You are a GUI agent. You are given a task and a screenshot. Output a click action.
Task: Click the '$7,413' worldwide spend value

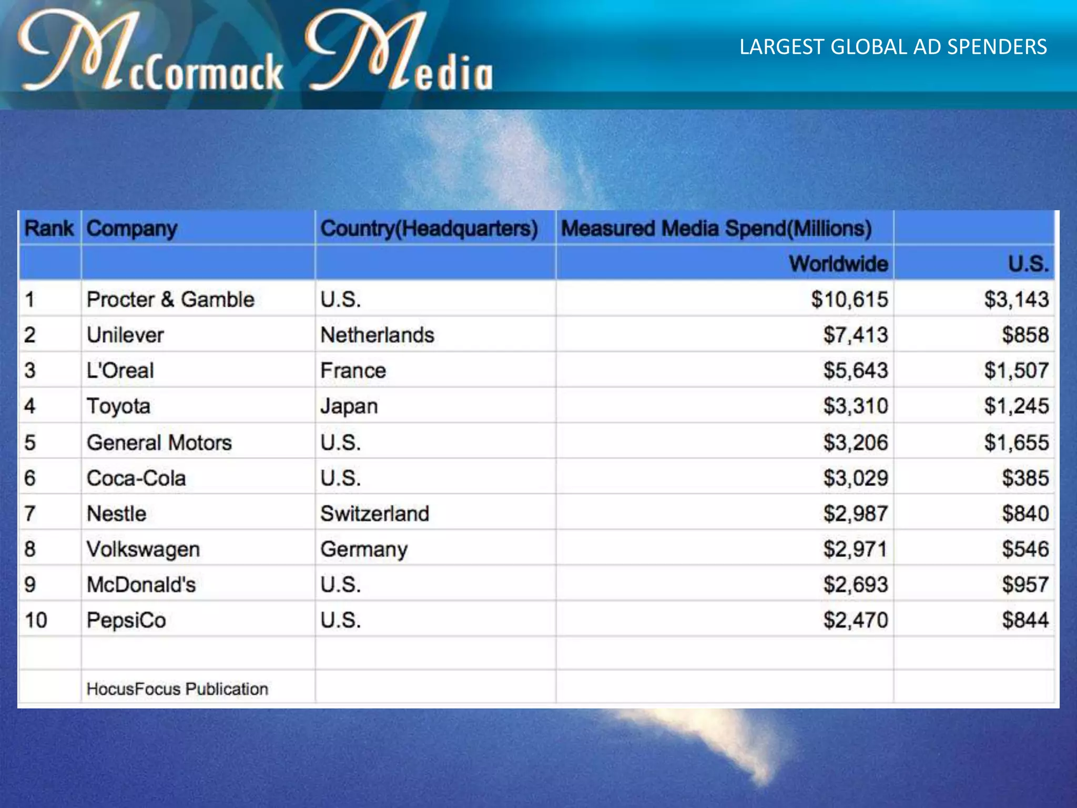coord(856,335)
